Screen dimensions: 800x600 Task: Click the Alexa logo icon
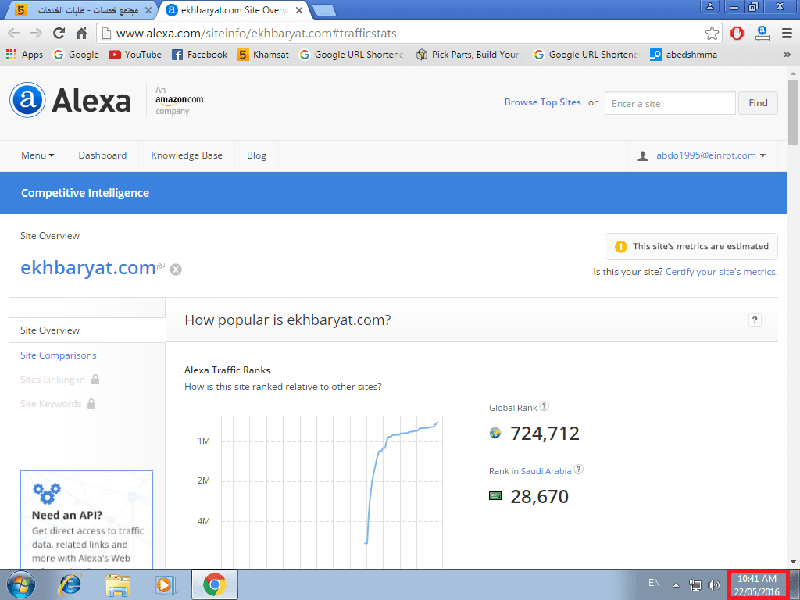point(27,100)
